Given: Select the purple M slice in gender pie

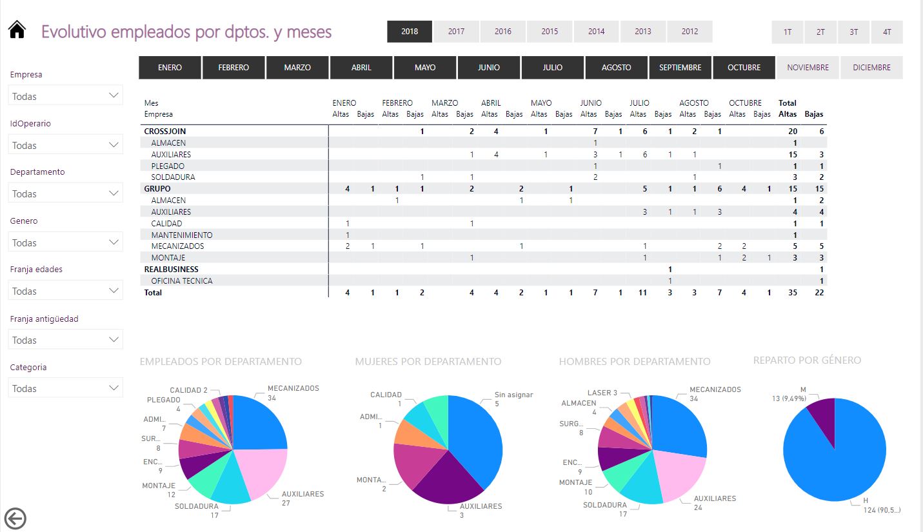Looking at the screenshot, I should (822, 419).
